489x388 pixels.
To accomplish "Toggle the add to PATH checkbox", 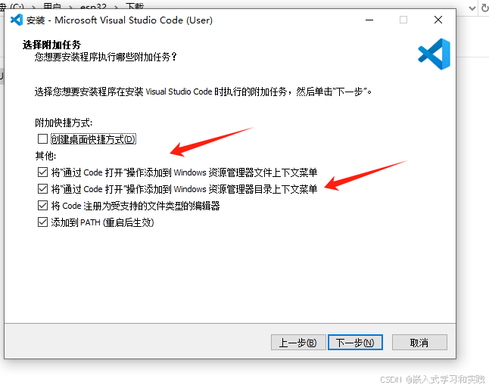I will click(42, 222).
